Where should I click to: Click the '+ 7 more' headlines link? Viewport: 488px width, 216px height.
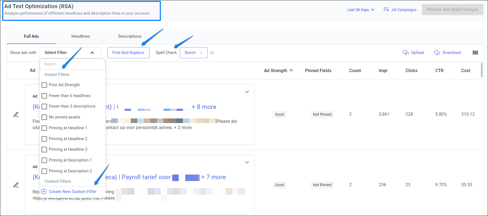pyautogui.click(x=213, y=177)
